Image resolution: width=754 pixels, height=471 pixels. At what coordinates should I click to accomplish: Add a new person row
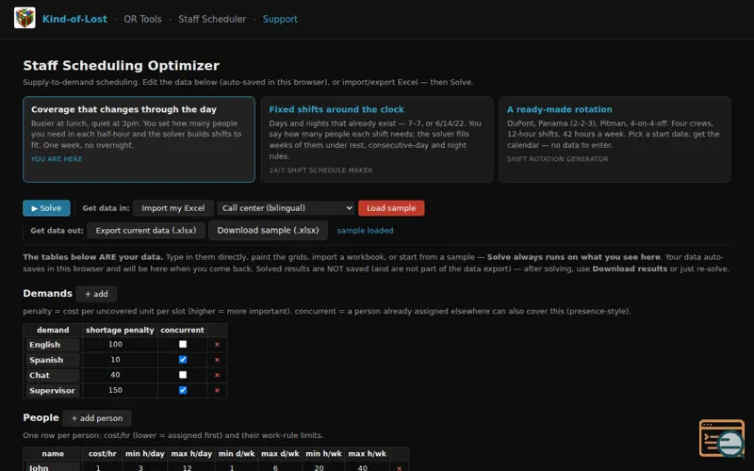pyautogui.click(x=97, y=418)
